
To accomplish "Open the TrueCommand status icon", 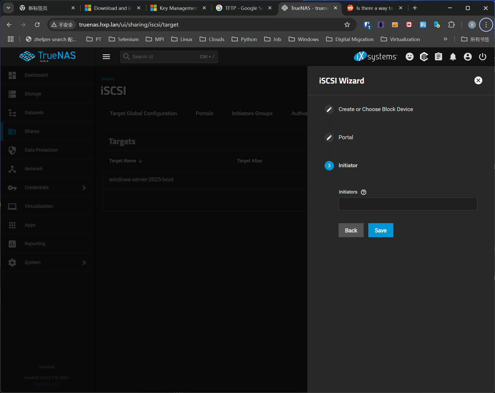I will [424, 57].
